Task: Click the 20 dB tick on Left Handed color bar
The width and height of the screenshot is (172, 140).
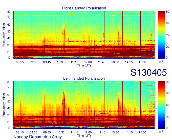Action: 167,117
